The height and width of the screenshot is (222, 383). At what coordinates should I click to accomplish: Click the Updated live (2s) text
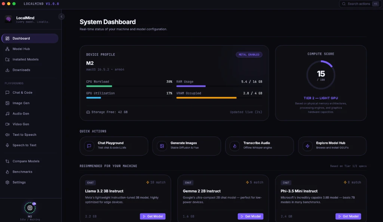246,112
